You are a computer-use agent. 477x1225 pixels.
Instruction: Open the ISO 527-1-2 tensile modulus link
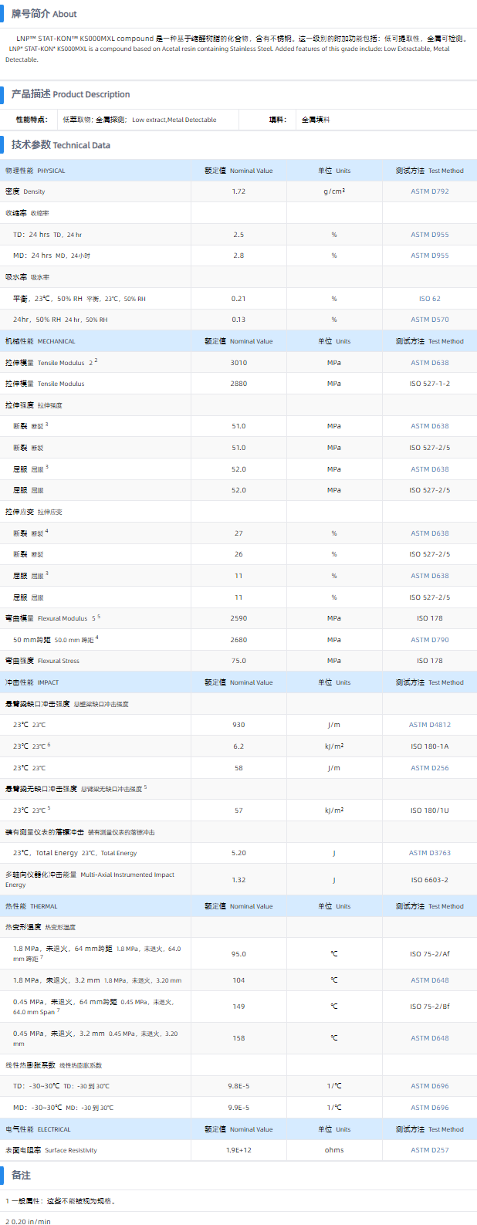tap(429, 384)
